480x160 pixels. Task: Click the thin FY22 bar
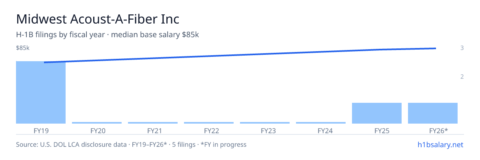coord(209,123)
